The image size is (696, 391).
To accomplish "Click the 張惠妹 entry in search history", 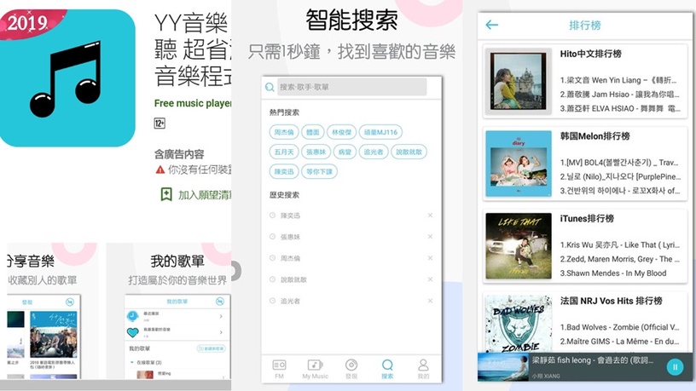I will coord(290,237).
